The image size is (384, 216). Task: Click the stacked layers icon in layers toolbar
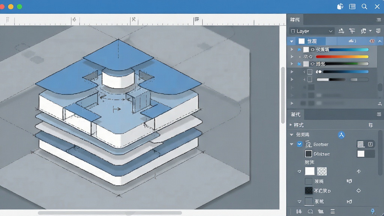pyautogui.click(x=378, y=31)
